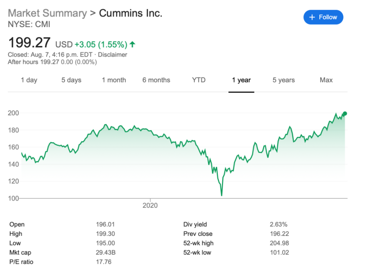Screen dimensions: 371x277
Task: Click the green up-arrow beside 1.55%
Action: pyautogui.click(x=132, y=44)
